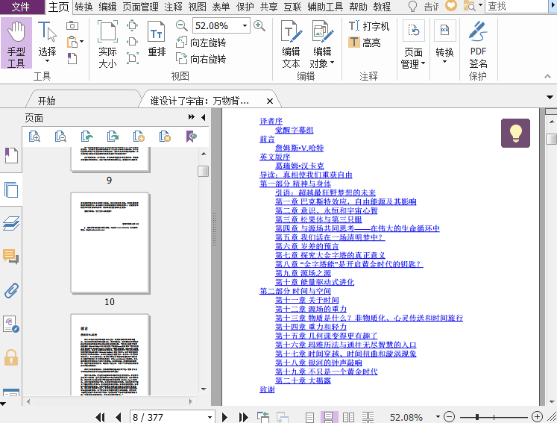This screenshot has width=557, height=423.
Task: Switch to the Edit ribbon tab
Action: point(107,7)
